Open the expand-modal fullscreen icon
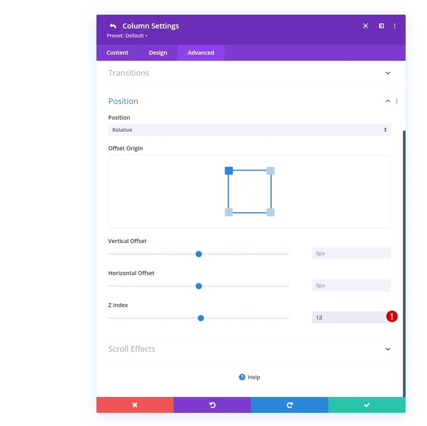 [365, 26]
